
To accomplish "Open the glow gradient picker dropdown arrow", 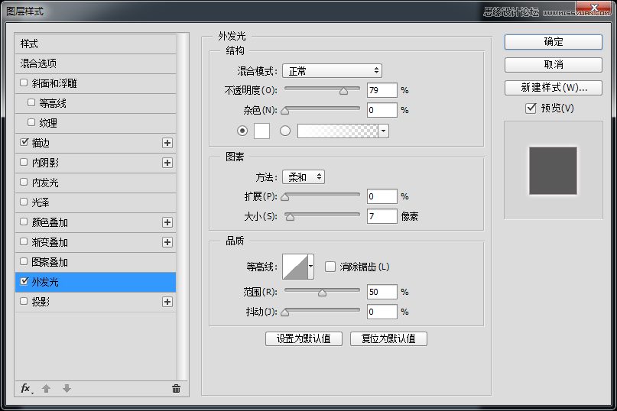I will coord(383,131).
